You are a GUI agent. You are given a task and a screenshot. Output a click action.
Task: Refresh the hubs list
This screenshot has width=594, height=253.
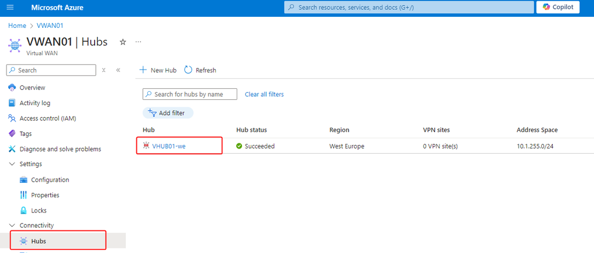click(200, 70)
